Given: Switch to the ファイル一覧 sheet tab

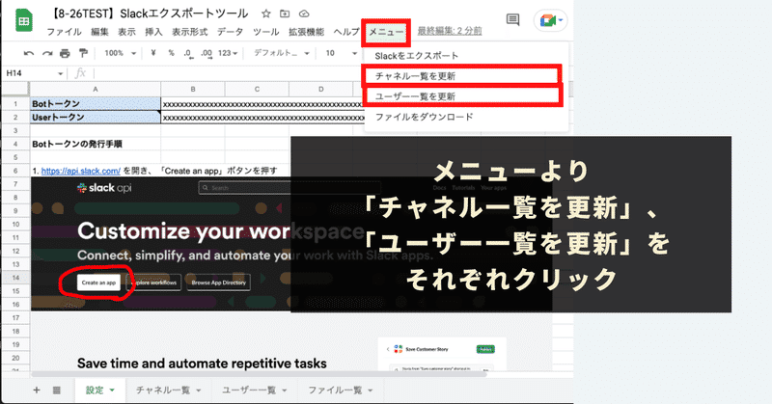Looking at the screenshot, I should (335, 391).
